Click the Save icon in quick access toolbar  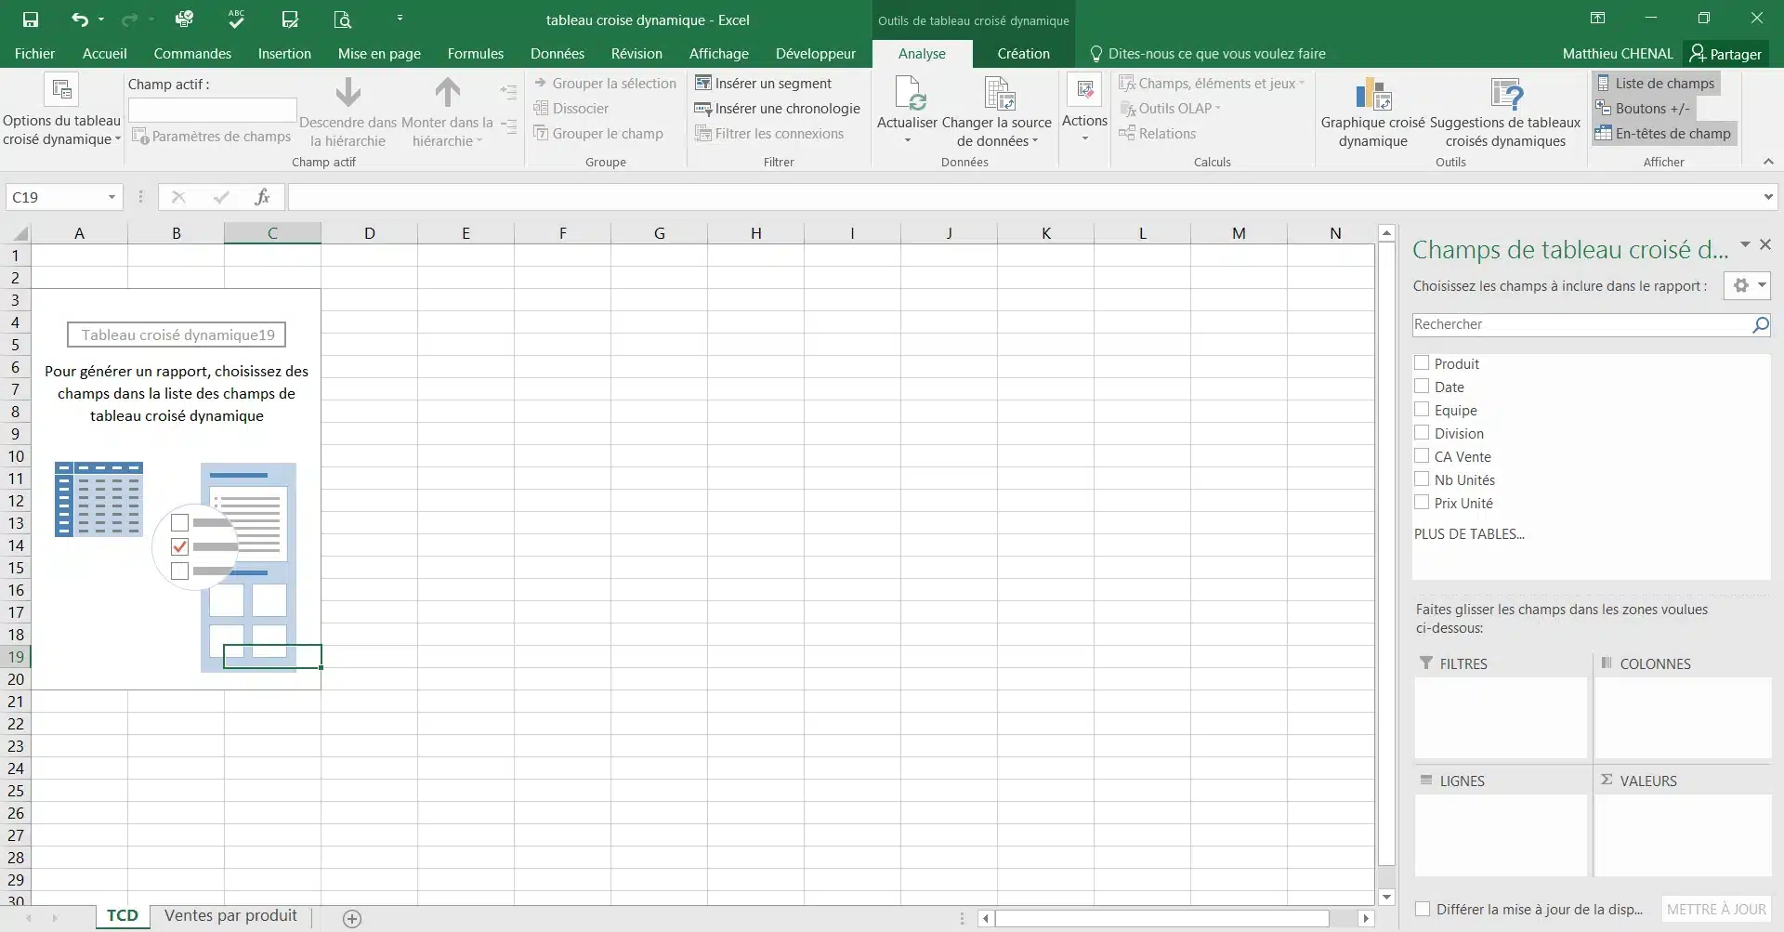coord(31,20)
